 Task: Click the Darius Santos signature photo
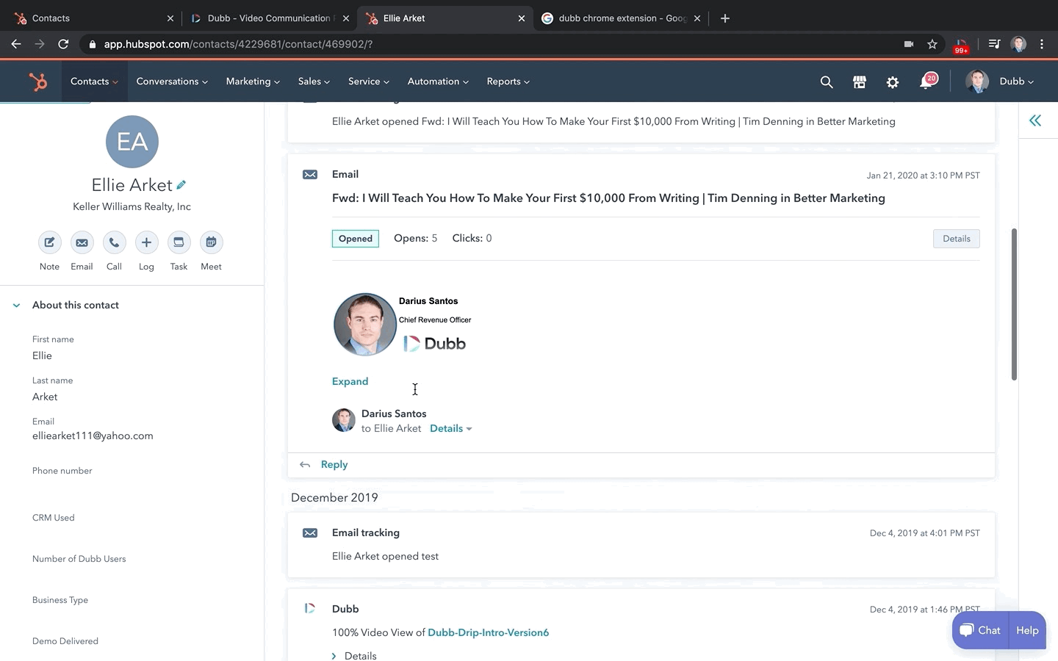point(364,324)
